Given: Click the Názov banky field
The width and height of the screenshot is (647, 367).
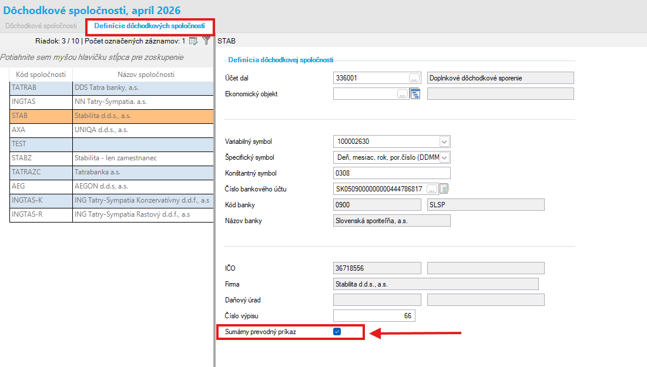Looking at the screenshot, I should tap(391, 221).
